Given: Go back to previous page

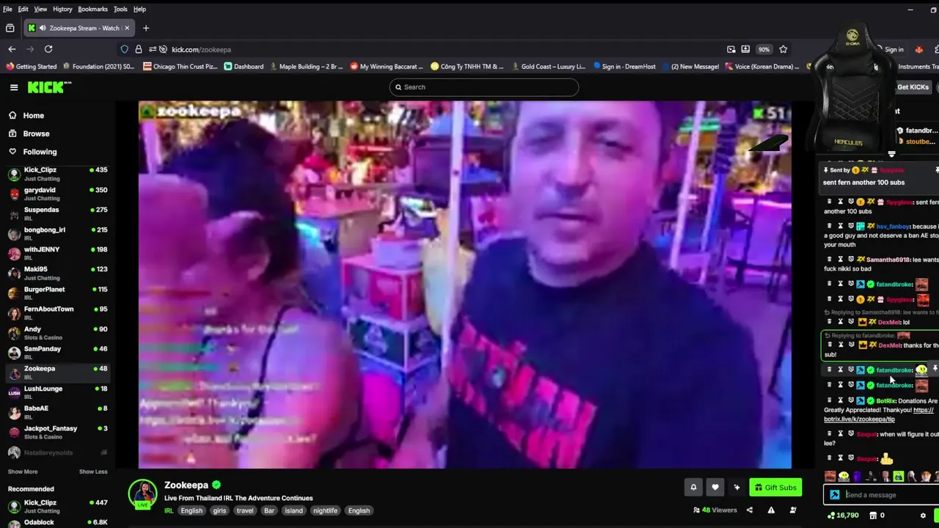Looking at the screenshot, I should 12,49.
